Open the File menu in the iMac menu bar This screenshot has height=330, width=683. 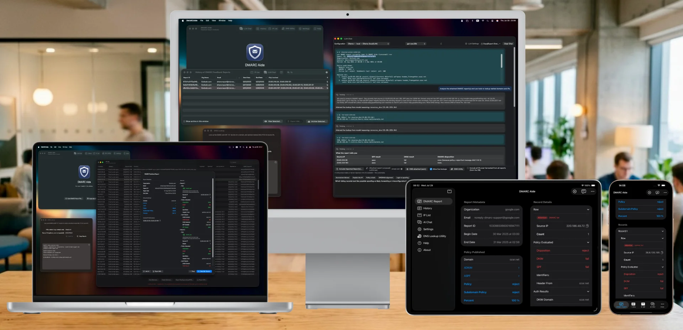pyautogui.click(x=201, y=21)
